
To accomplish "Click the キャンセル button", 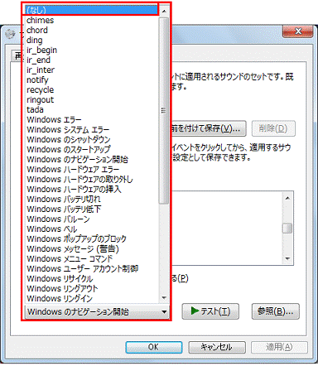I will tap(217, 347).
